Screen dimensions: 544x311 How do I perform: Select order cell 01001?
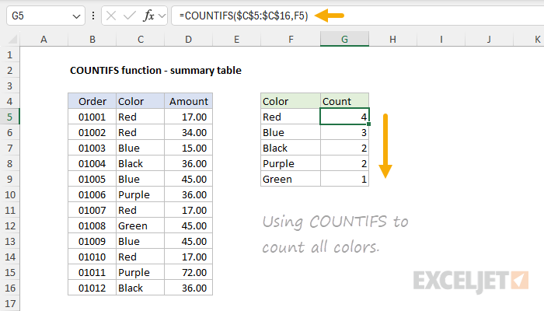[x=92, y=117]
